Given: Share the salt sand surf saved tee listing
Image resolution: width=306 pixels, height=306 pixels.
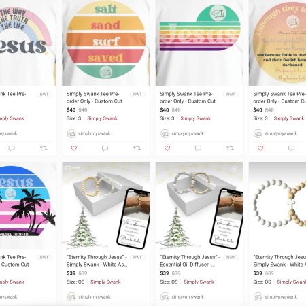Looking at the screenshot, I should [x=137, y=148].
